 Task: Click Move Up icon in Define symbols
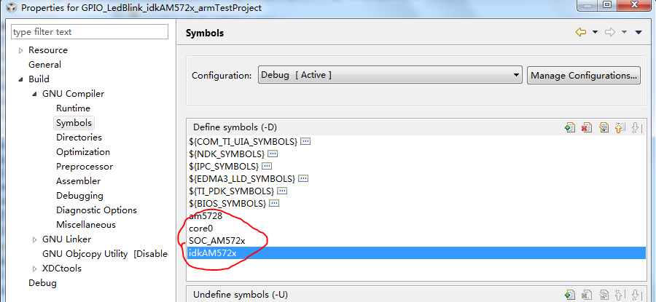coord(620,127)
